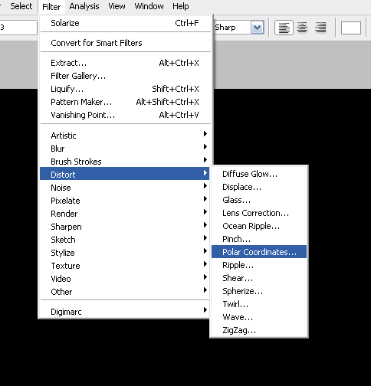
Task: Open Filter Gallery
Action: coord(125,76)
